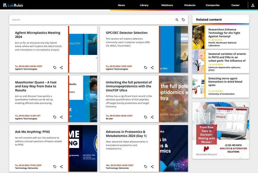The width and height of the screenshot is (258, 173).
Task: Click 'Technology Networks' under PFAS card
Action: click(26, 168)
